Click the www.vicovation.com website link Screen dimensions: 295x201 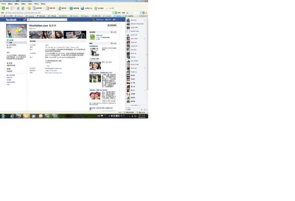pyautogui.click(x=53, y=73)
